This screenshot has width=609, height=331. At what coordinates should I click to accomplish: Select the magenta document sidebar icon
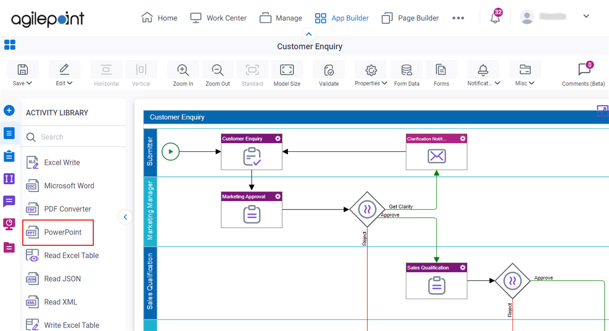[9, 247]
